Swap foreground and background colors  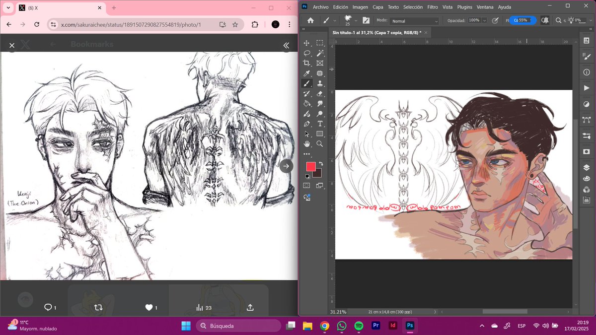[x=321, y=163]
